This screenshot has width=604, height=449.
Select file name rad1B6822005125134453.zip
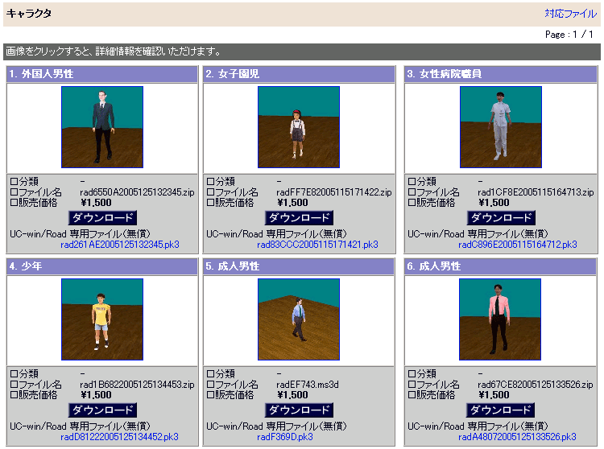point(137,385)
